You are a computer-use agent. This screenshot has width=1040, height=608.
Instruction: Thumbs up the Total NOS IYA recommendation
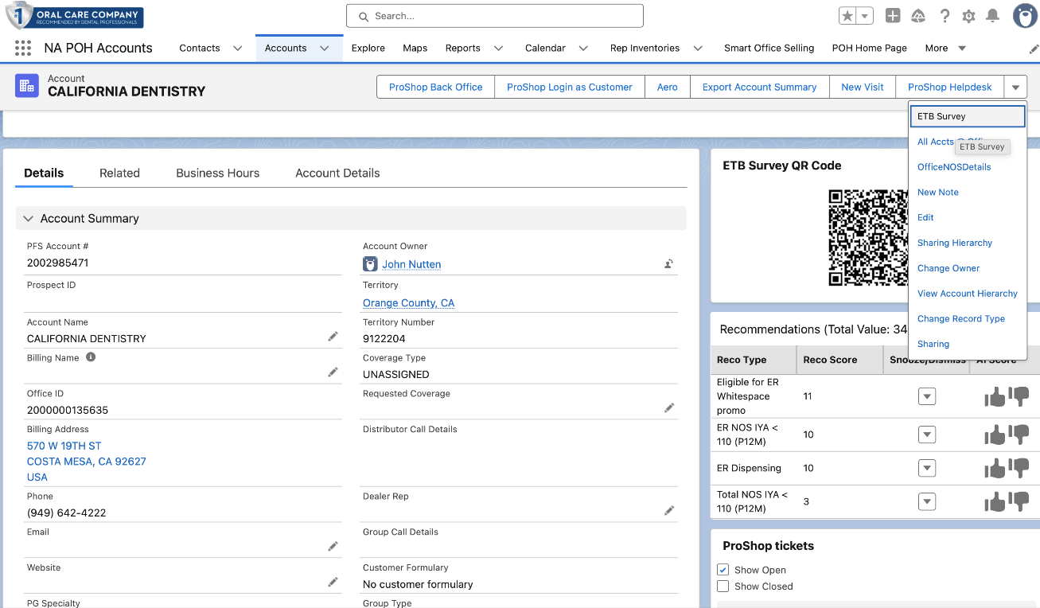point(995,501)
